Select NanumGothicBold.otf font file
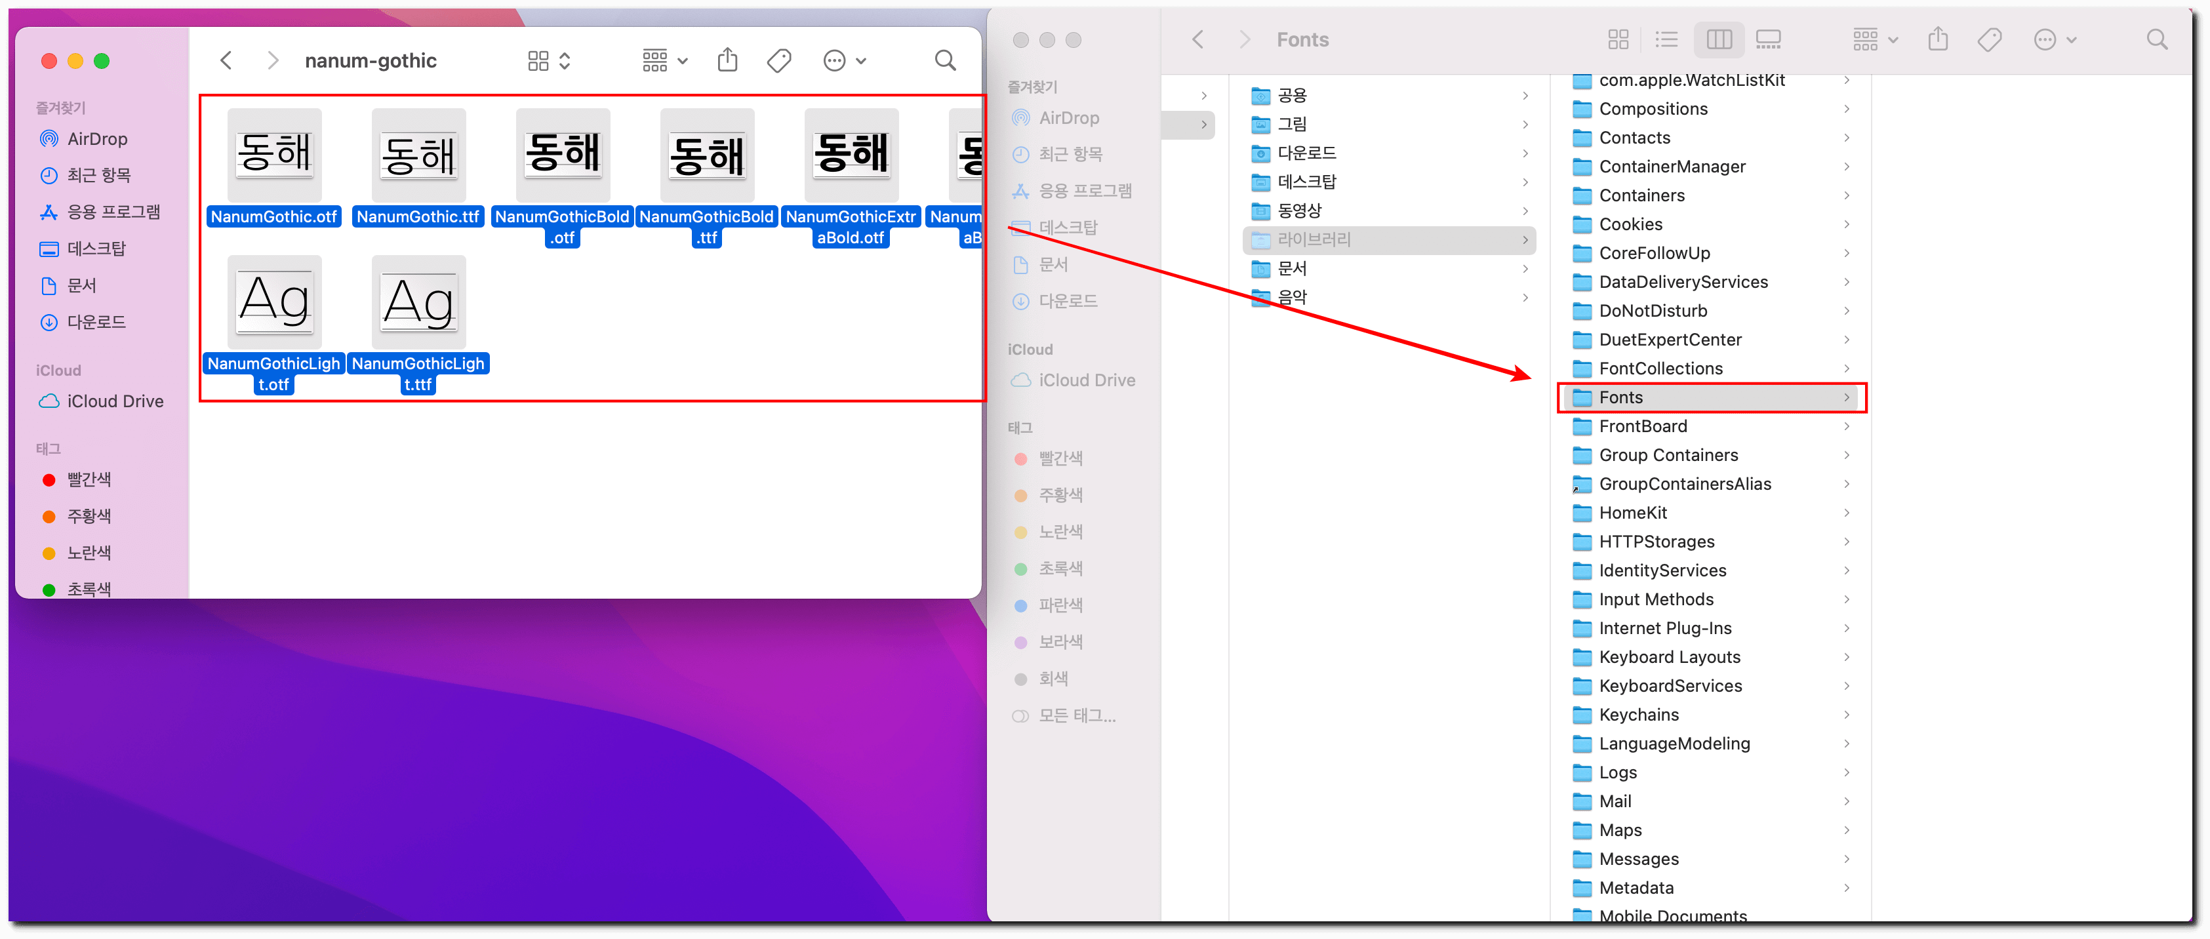The height and width of the screenshot is (939, 2210). click(562, 178)
